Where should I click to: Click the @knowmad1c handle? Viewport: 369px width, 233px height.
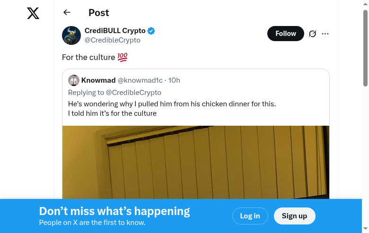click(x=140, y=80)
